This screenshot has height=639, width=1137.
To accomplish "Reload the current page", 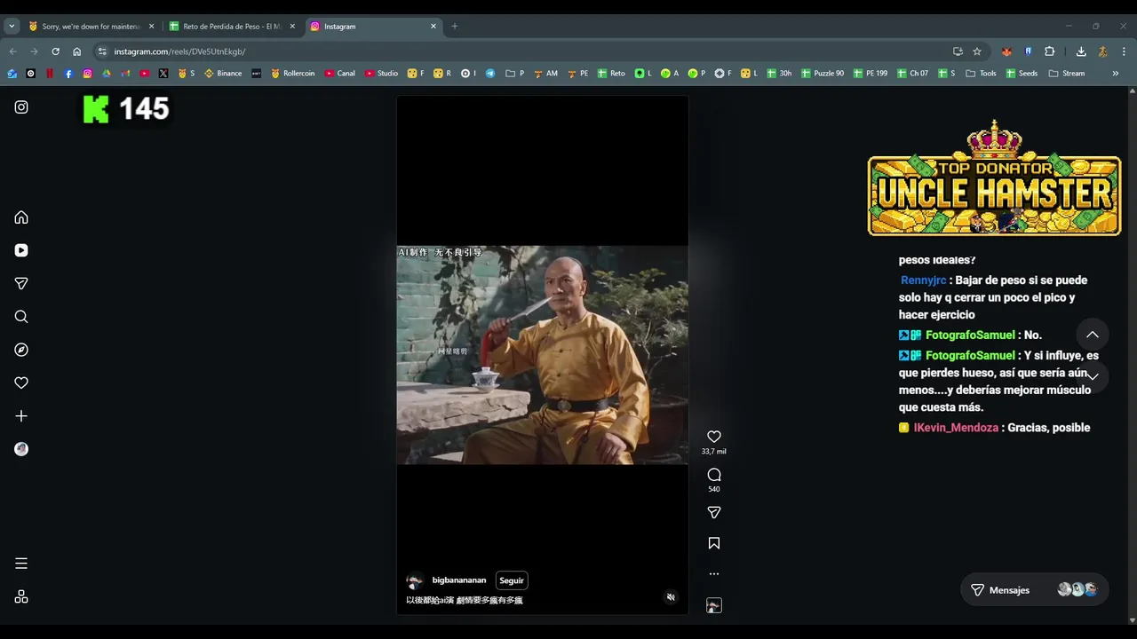I will [55, 51].
